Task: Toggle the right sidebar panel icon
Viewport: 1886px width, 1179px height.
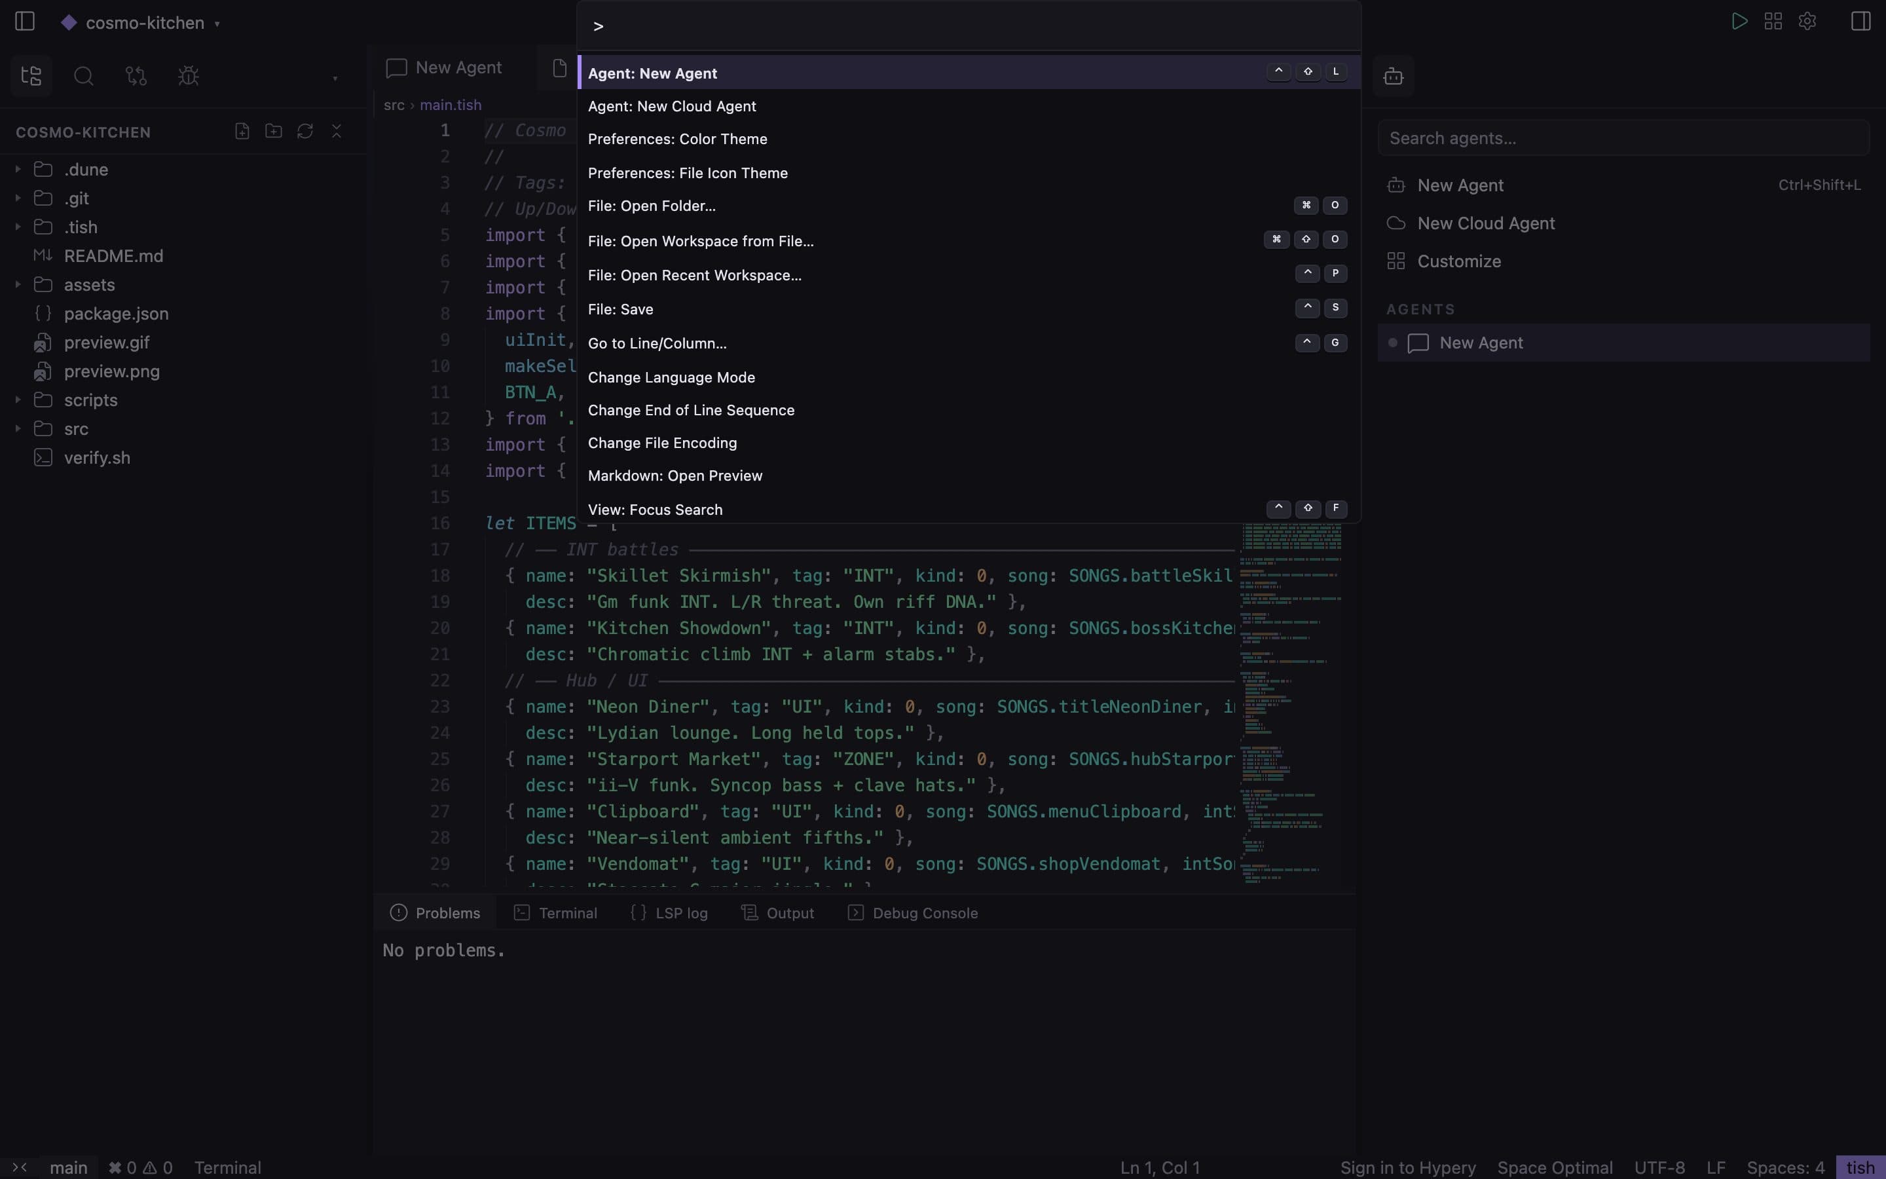Action: 1860,21
